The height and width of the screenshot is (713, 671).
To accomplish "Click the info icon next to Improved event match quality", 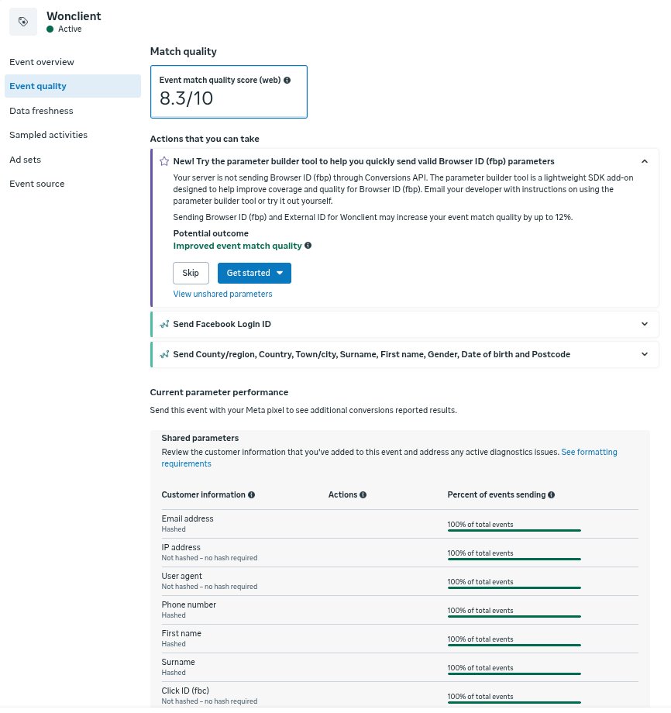I will click(x=308, y=246).
